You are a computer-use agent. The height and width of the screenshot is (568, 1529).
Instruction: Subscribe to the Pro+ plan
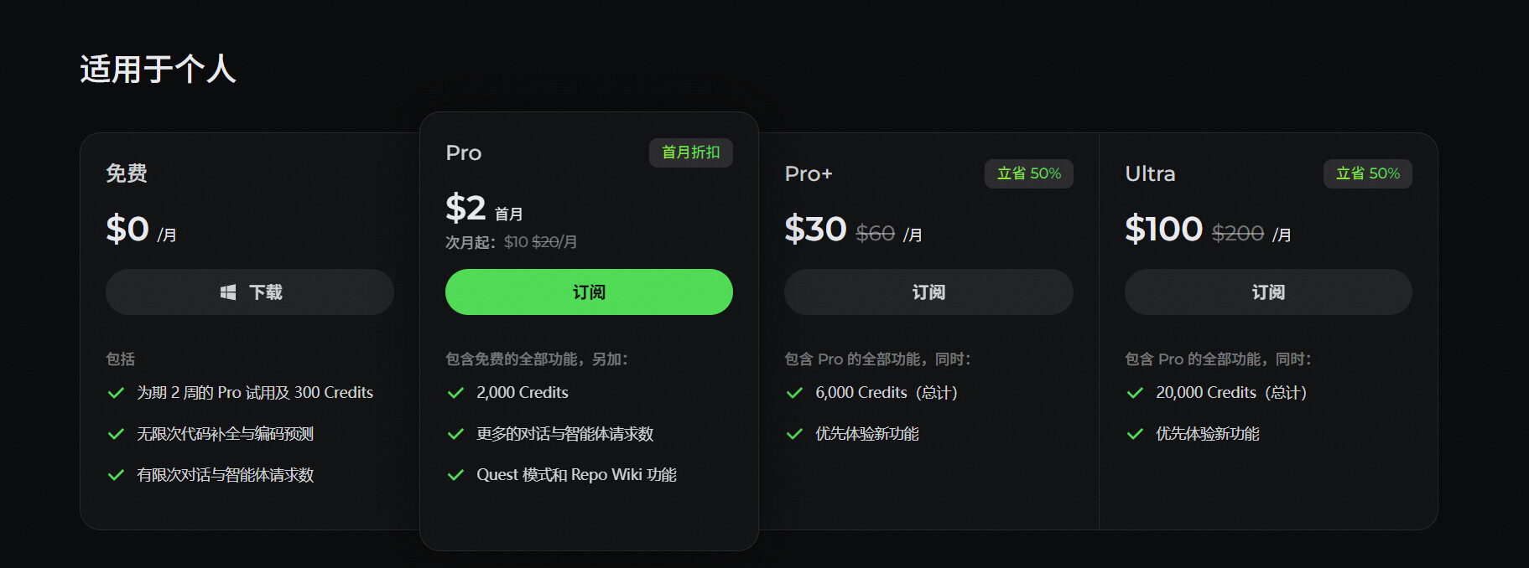pos(928,292)
